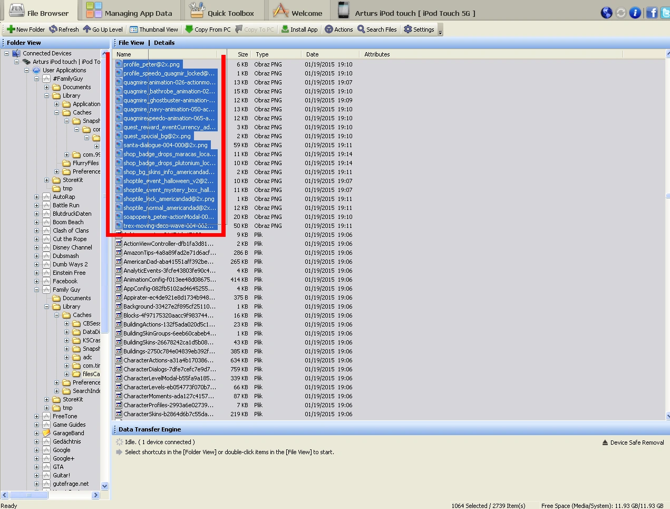Expand the StoreKit folder under #FamilyGuy

(x=47, y=180)
